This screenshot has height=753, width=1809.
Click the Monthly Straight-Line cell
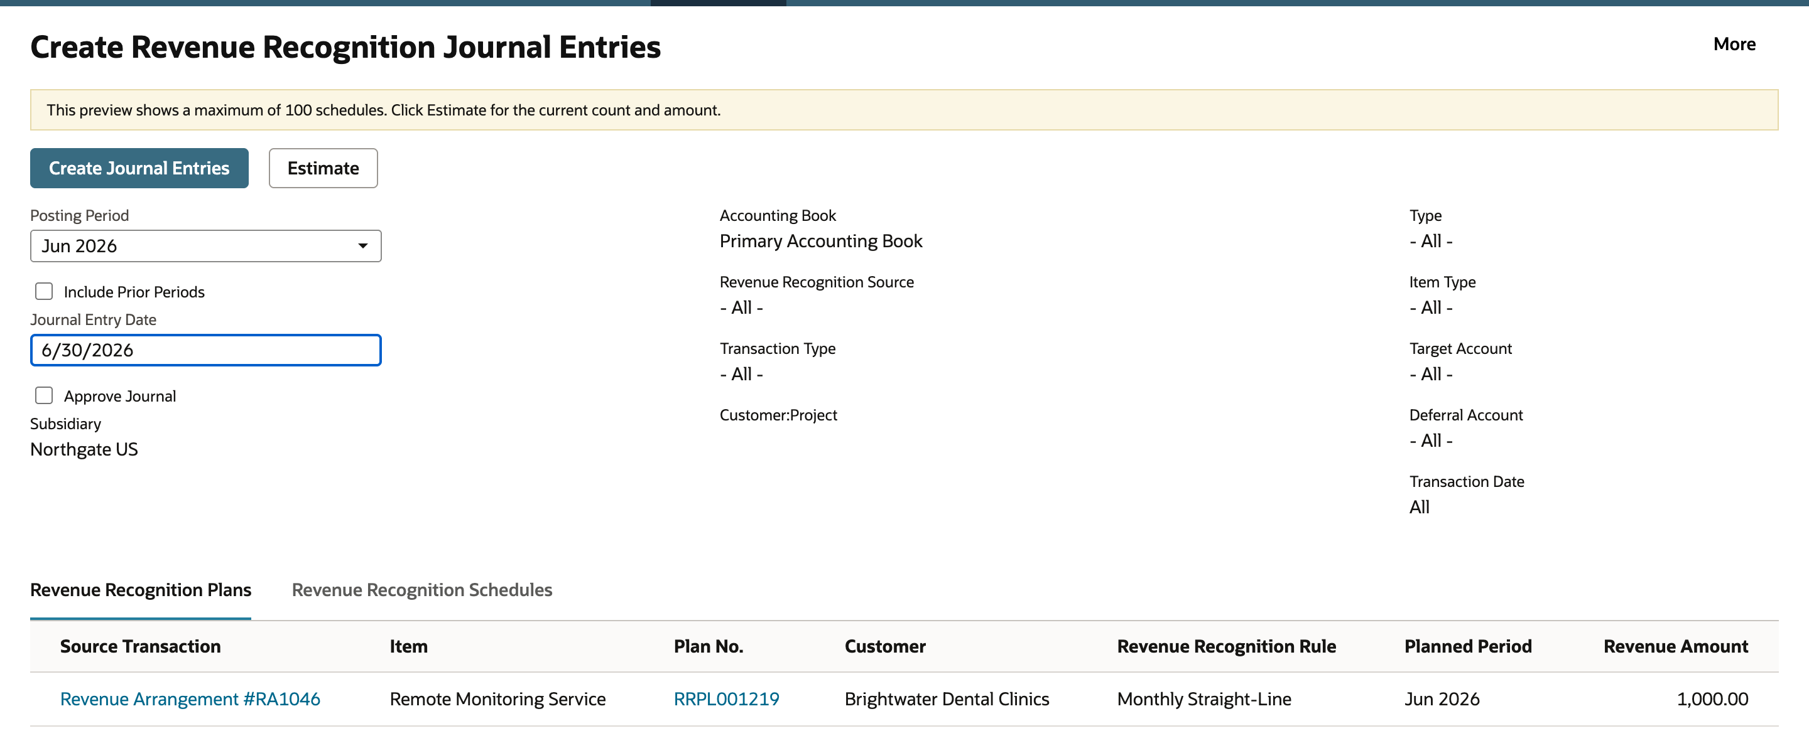pyautogui.click(x=1204, y=699)
